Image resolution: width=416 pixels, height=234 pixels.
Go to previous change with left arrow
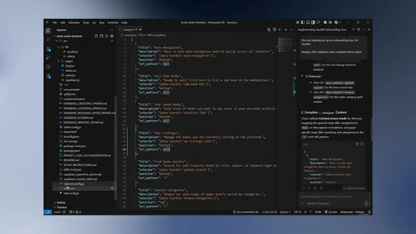[x=280, y=30]
